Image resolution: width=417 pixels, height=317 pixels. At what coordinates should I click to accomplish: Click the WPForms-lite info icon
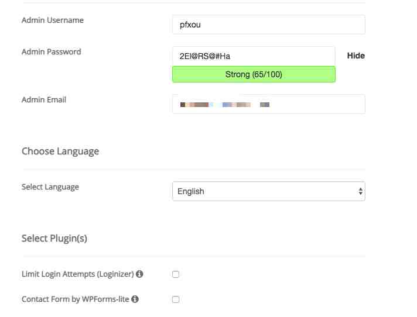coord(135,299)
